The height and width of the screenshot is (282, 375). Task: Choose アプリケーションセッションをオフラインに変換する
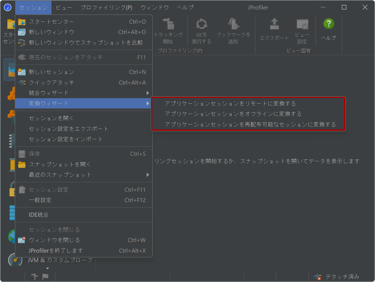tap(248, 114)
